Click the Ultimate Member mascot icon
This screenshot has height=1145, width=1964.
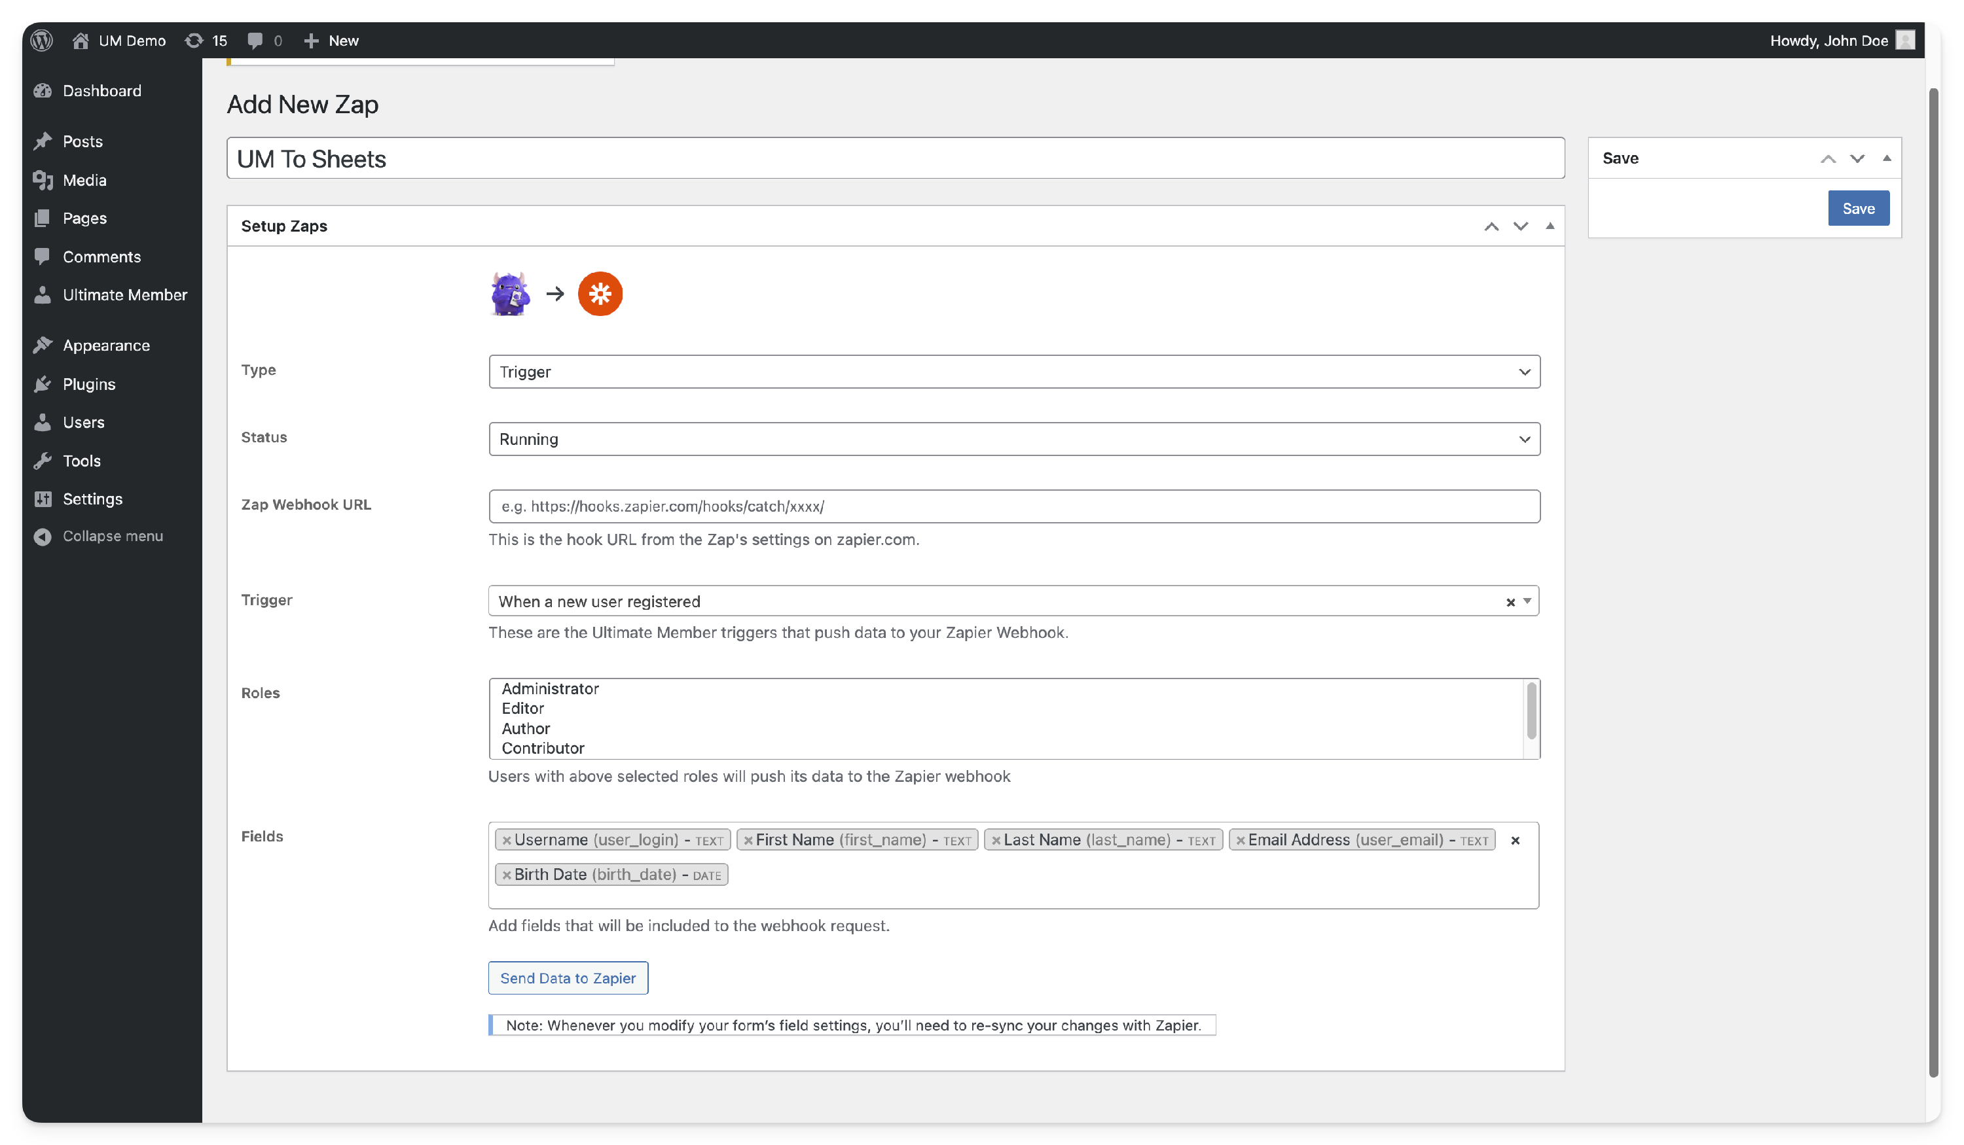point(510,294)
